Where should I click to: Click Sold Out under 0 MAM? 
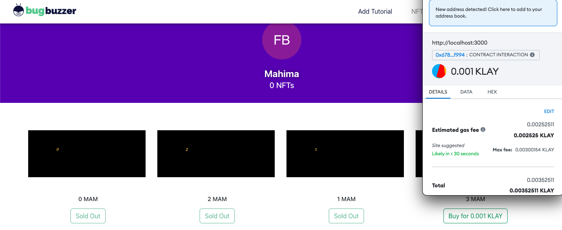[88, 216]
